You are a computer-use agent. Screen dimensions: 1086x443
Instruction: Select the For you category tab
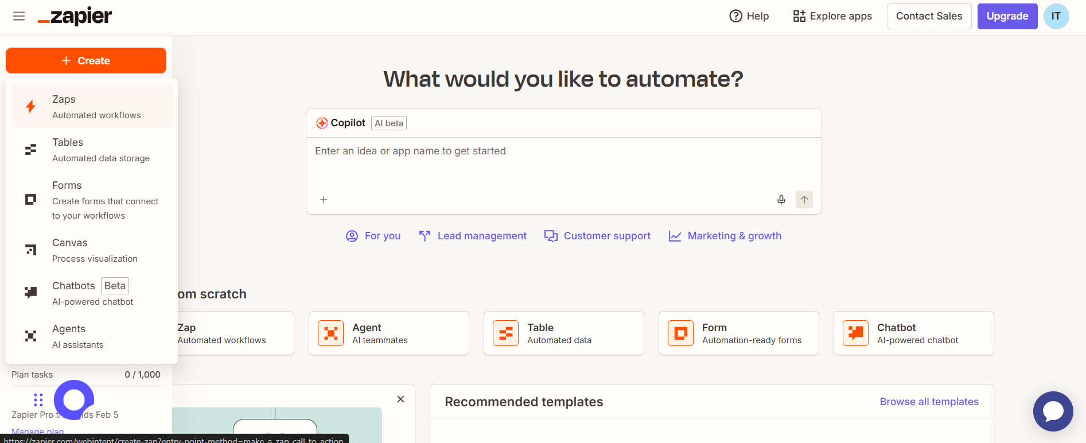tap(373, 236)
